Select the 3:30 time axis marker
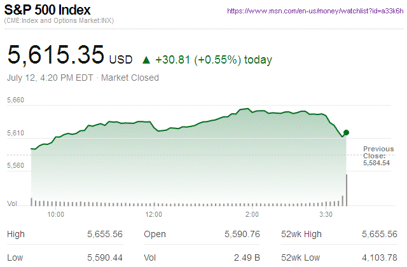The width and height of the screenshot is (407, 267). 326,214
